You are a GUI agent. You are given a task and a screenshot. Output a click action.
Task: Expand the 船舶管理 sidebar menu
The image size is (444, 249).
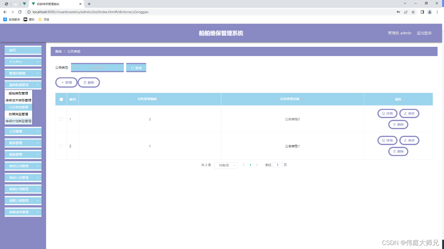[x=23, y=155]
